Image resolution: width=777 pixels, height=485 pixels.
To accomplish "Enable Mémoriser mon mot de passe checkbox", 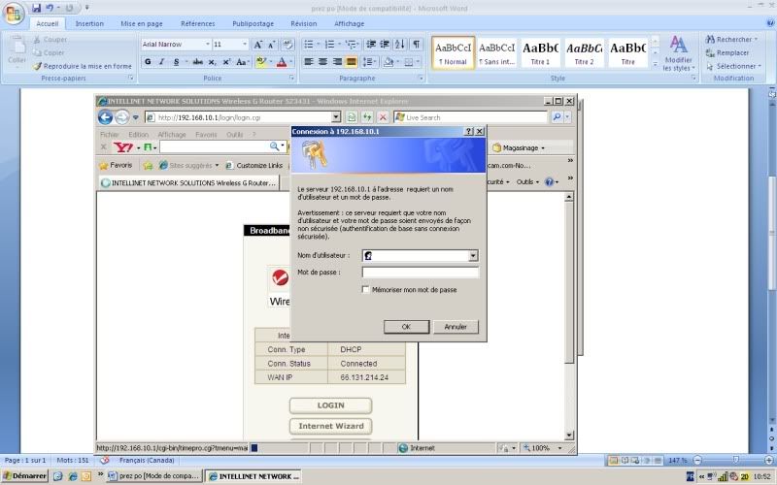I will point(365,289).
